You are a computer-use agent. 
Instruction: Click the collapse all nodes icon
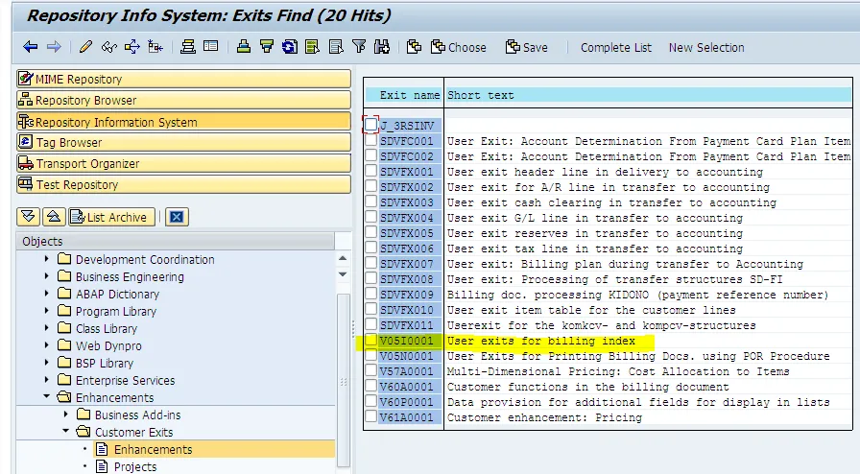(x=53, y=217)
